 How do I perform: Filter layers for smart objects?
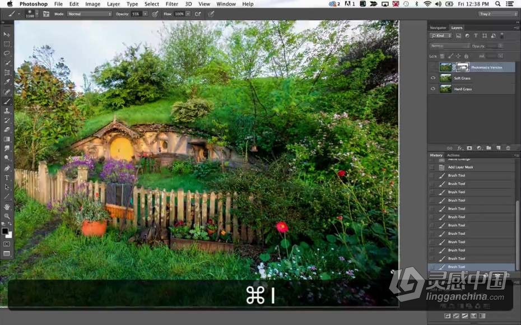(x=493, y=35)
